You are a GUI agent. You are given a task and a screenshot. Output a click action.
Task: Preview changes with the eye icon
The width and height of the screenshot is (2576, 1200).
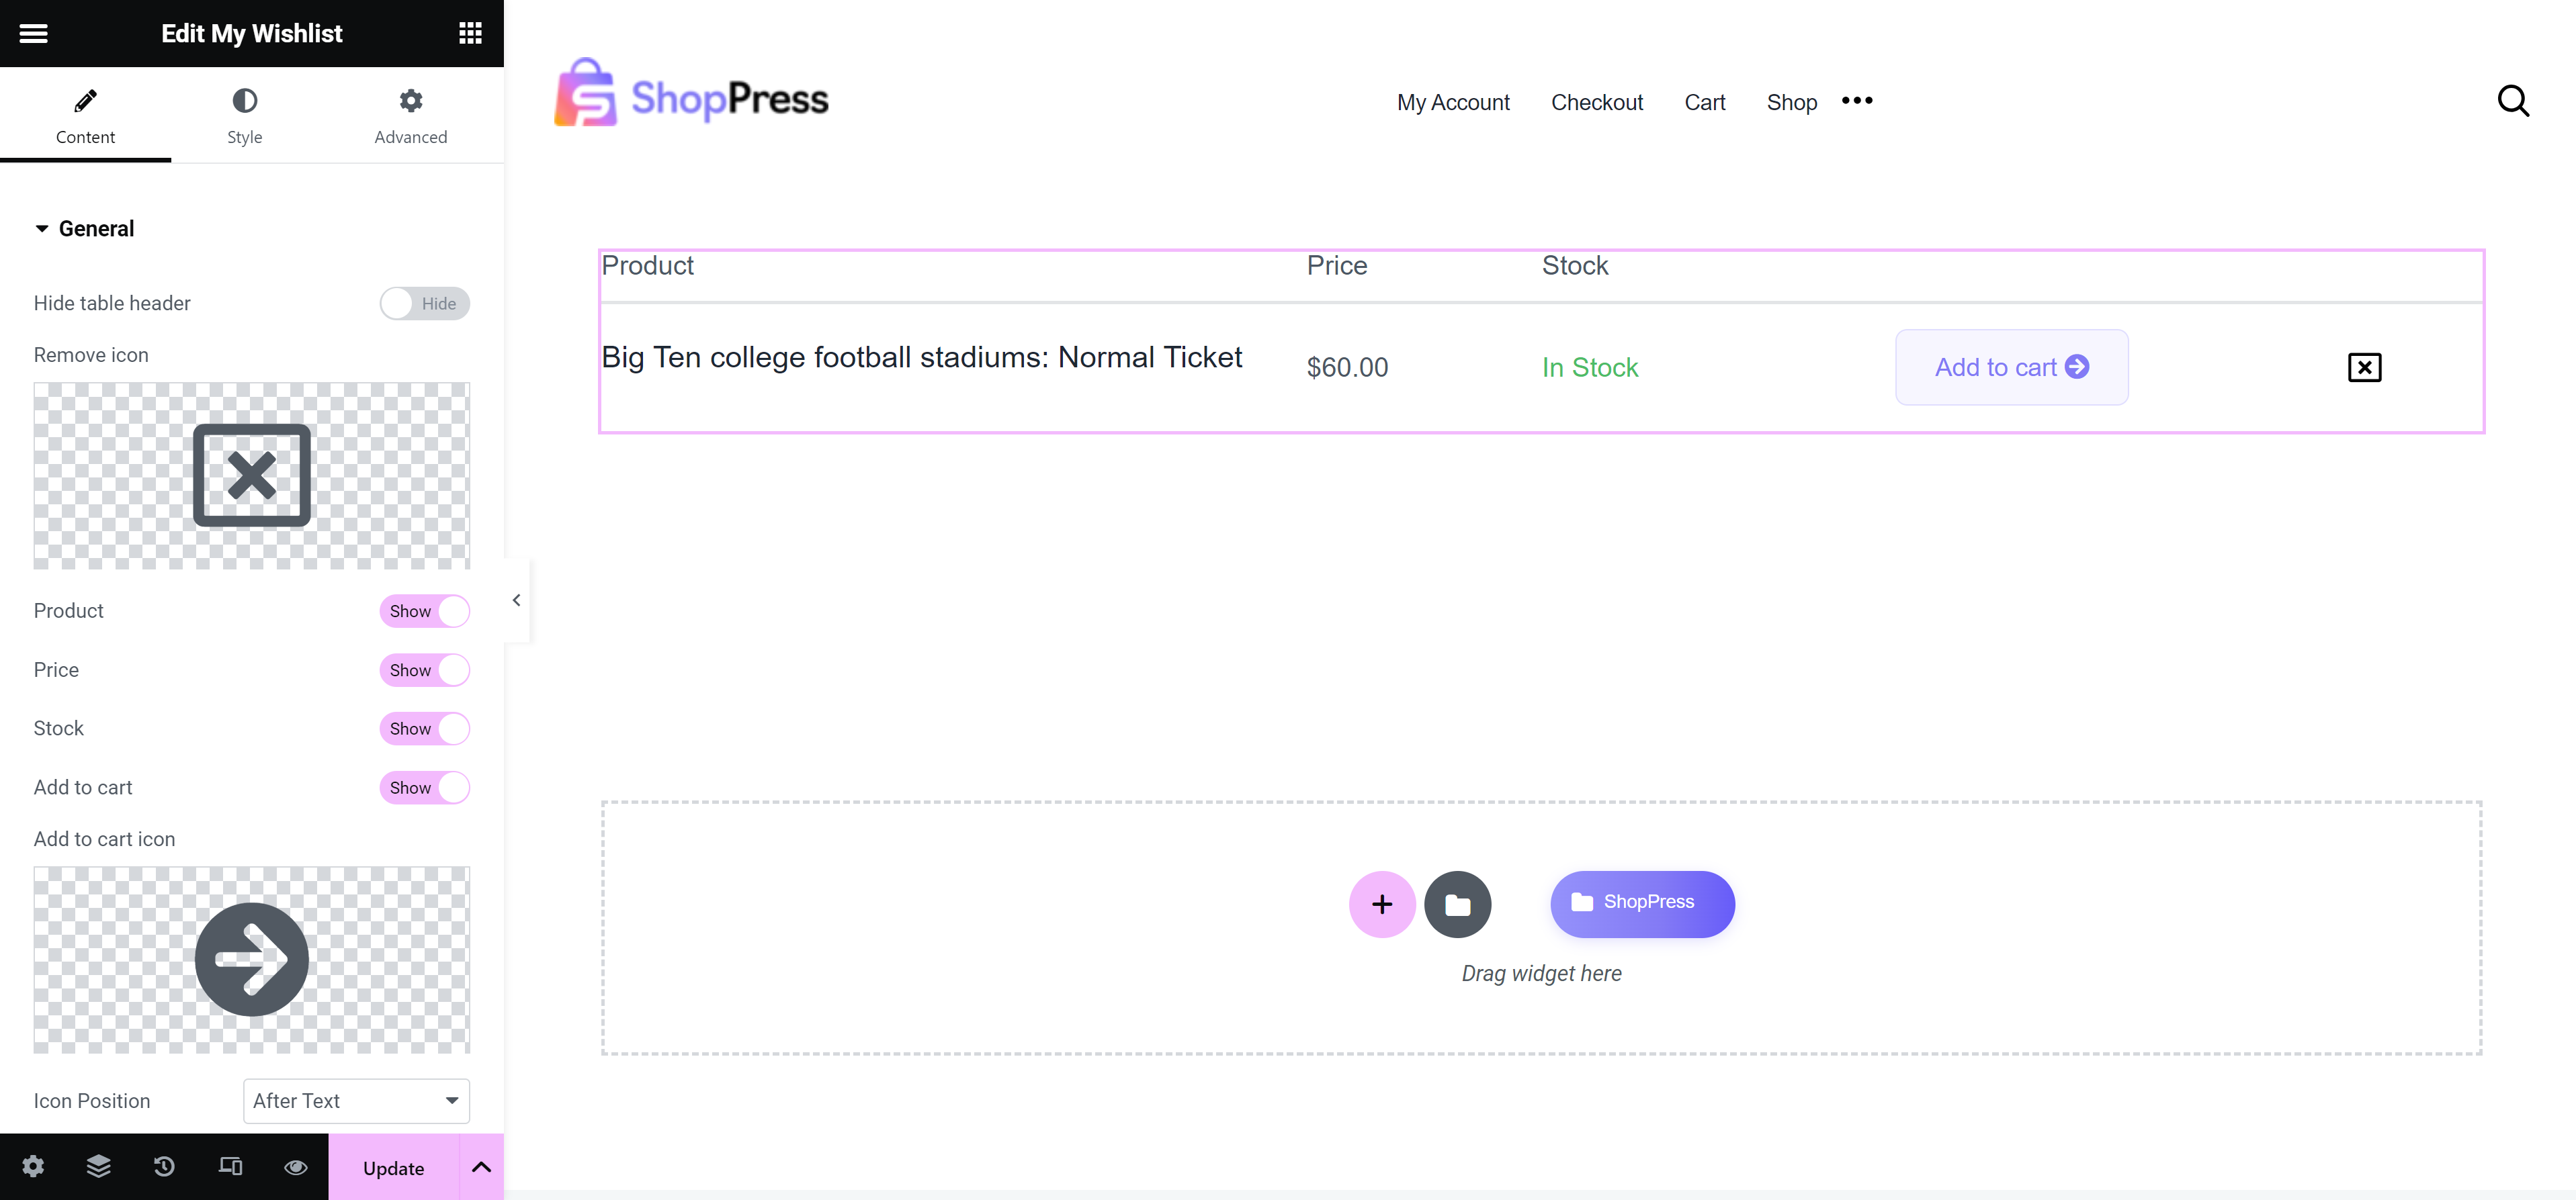tap(295, 1166)
